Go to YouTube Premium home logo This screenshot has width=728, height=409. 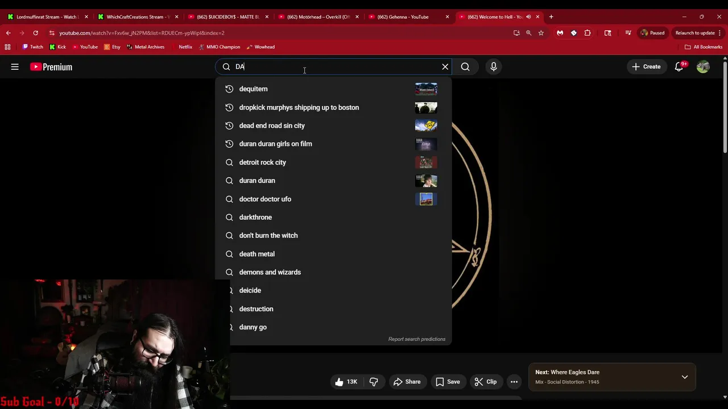pyautogui.click(x=51, y=67)
